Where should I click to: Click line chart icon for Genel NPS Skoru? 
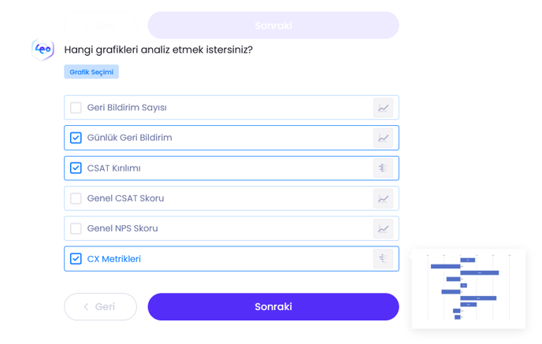[383, 228]
